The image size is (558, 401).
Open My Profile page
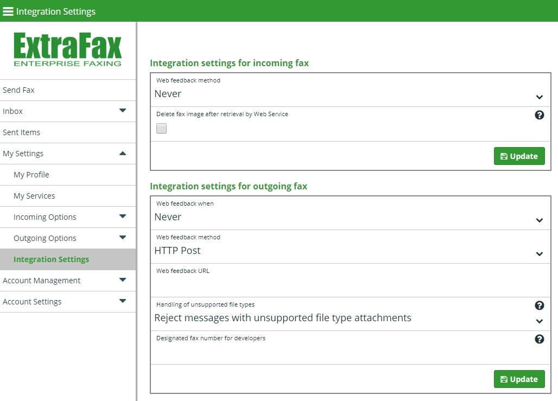point(68,175)
